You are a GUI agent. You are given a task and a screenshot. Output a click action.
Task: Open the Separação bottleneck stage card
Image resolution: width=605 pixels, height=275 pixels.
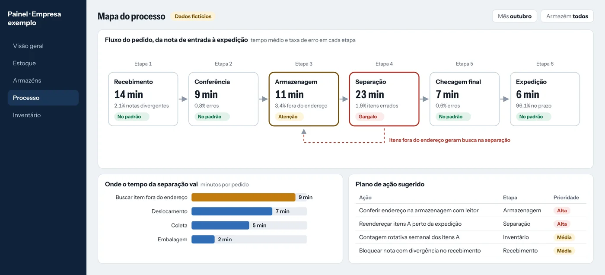[x=384, y=99]
